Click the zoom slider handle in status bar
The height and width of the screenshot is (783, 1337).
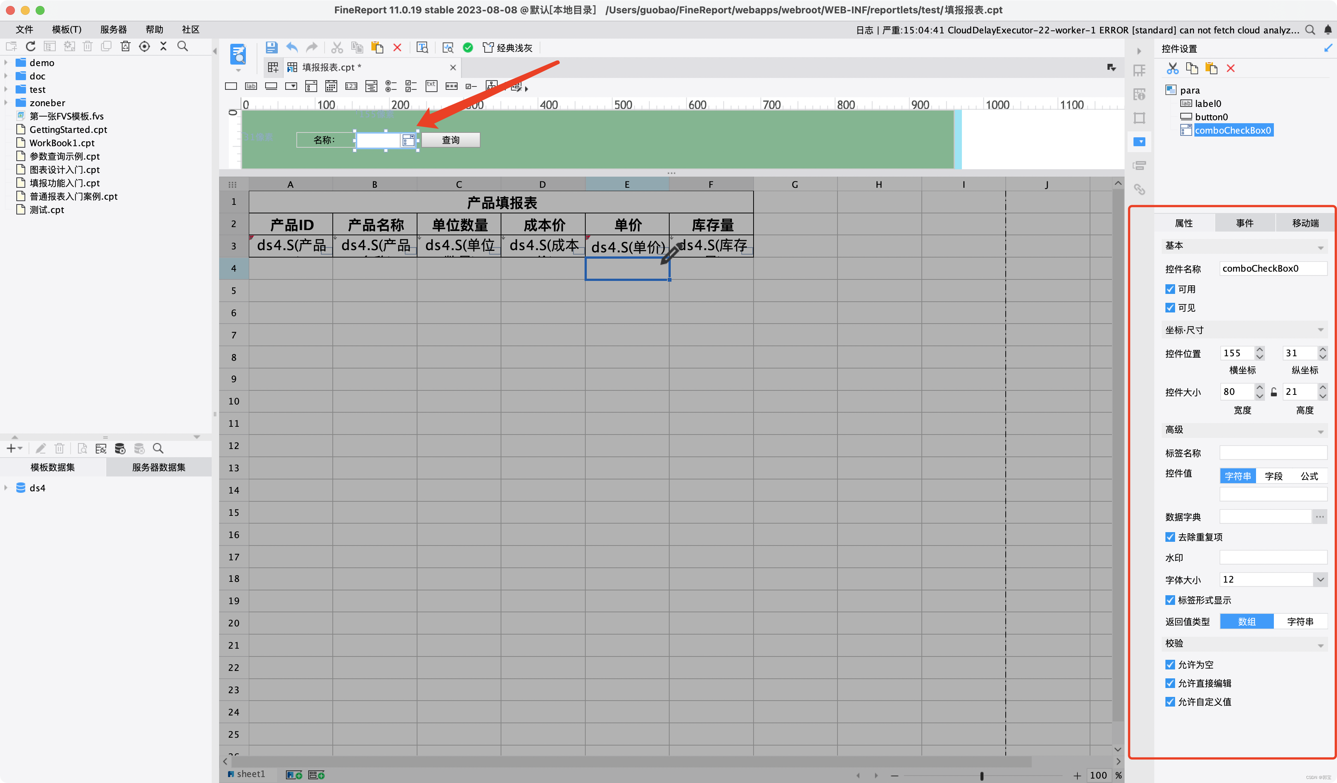click(x=982, y=775)
